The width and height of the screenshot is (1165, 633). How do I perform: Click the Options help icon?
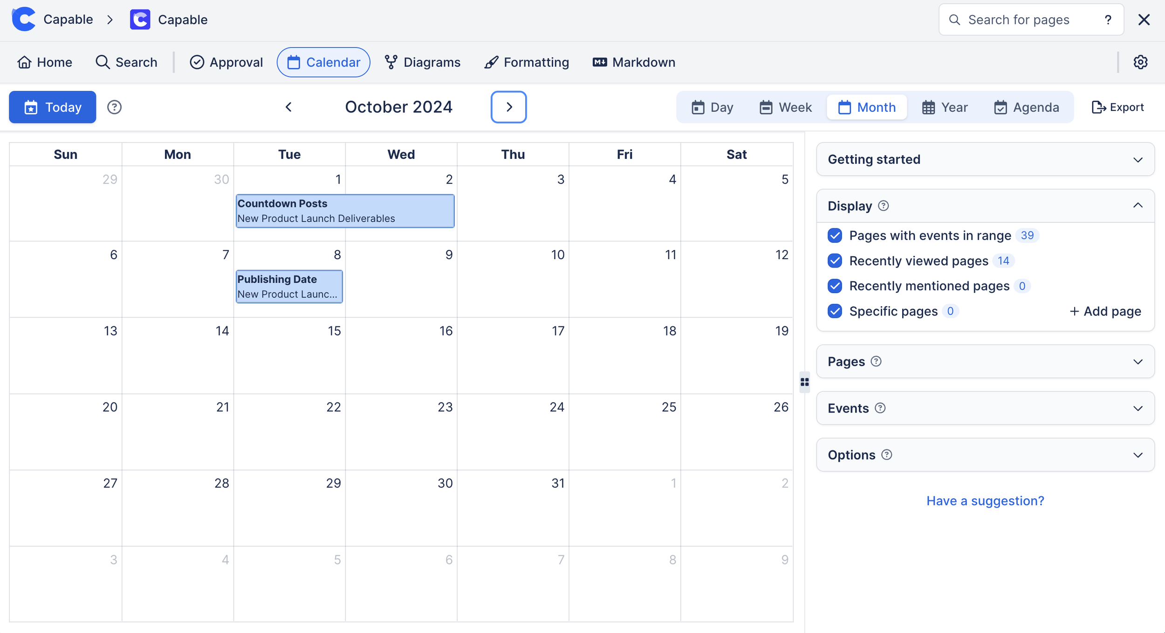pos(887,454)
